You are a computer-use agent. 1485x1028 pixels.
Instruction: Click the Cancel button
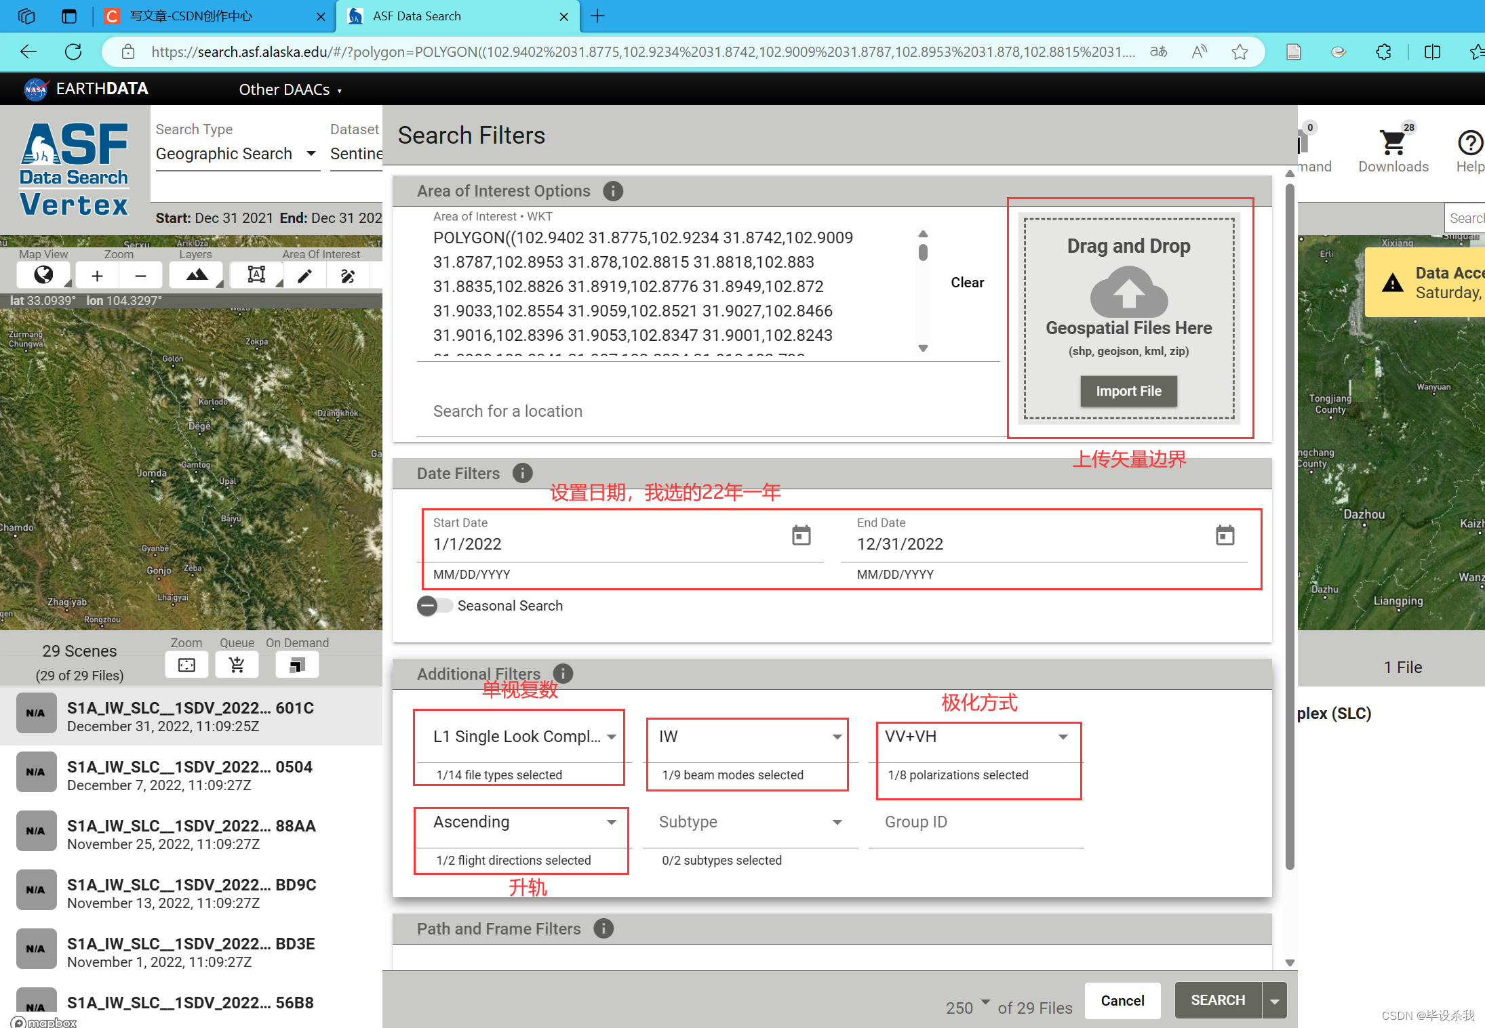1122,1001
